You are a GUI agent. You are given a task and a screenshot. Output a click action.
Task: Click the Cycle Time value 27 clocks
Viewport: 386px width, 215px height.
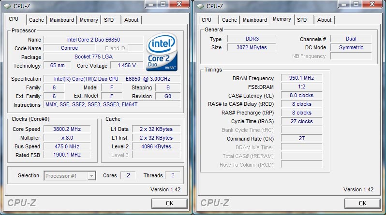pyautogui.click(x=301, y=121)
